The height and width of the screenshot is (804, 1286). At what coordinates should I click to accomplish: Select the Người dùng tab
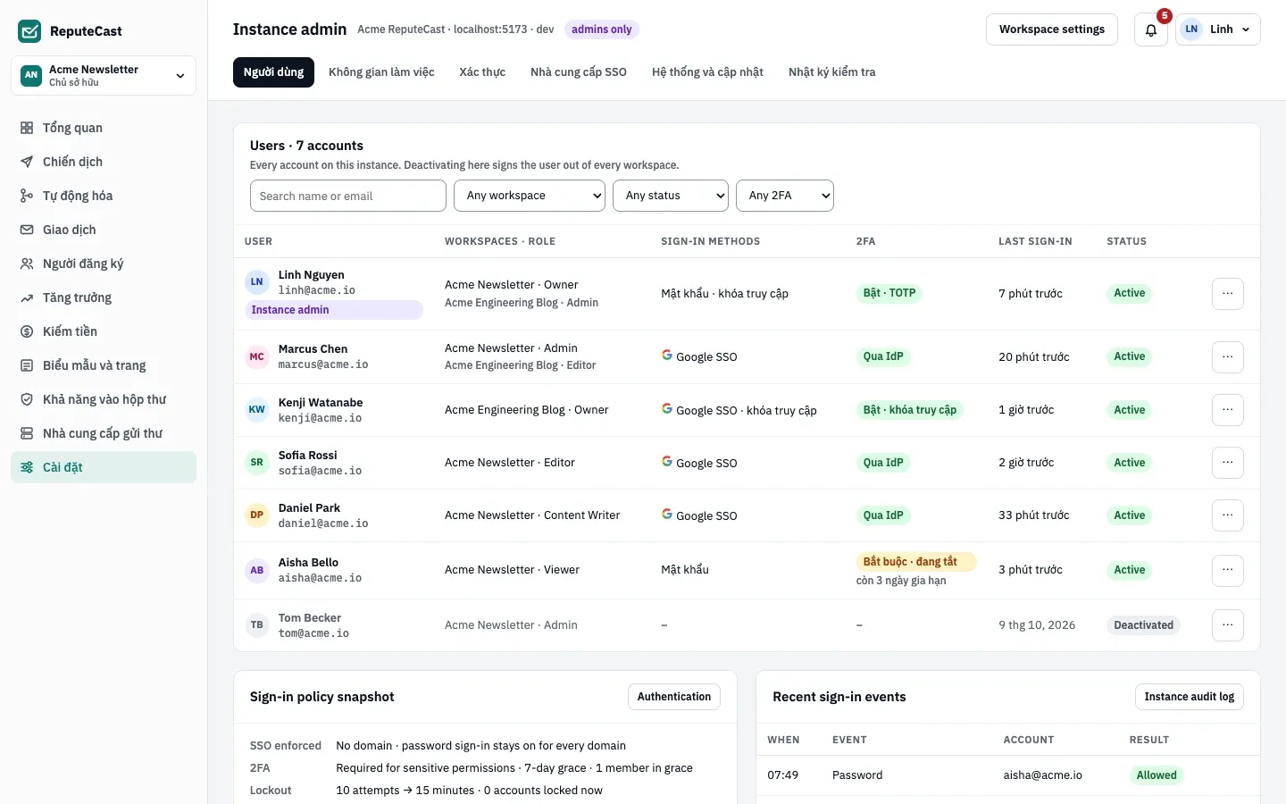273,72
